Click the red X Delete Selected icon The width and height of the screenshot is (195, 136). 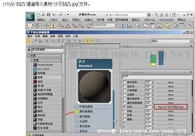pos(47,41)
